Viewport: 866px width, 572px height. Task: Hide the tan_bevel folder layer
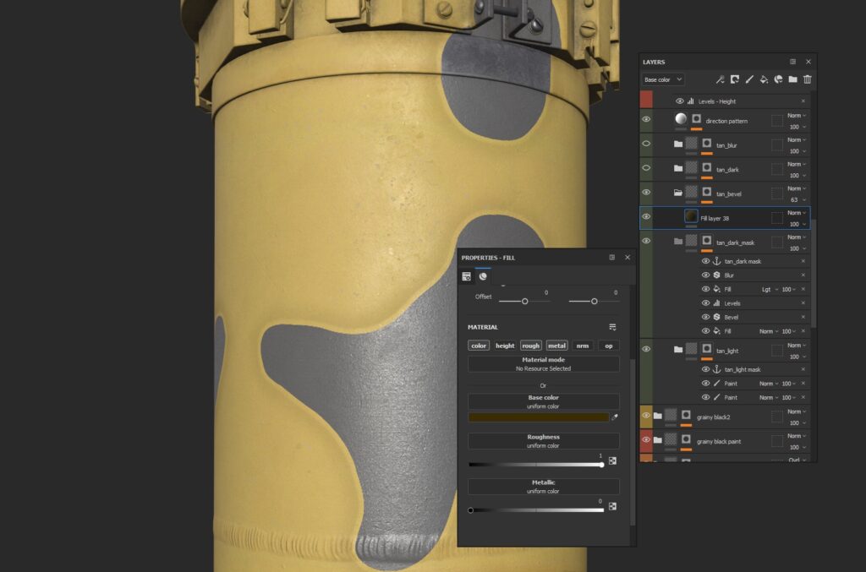click(x=646, y=193)
